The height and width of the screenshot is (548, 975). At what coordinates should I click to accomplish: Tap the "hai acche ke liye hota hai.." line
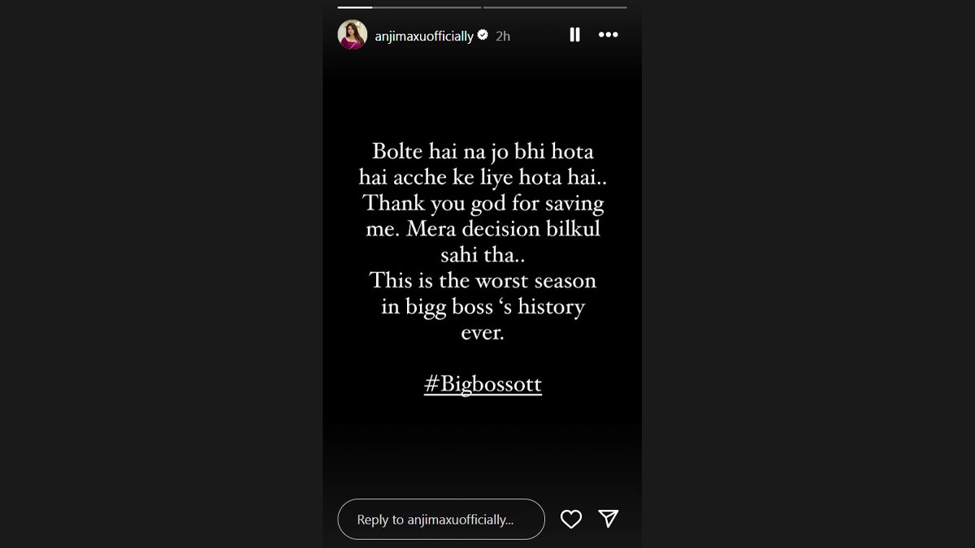tap(483, 178)
